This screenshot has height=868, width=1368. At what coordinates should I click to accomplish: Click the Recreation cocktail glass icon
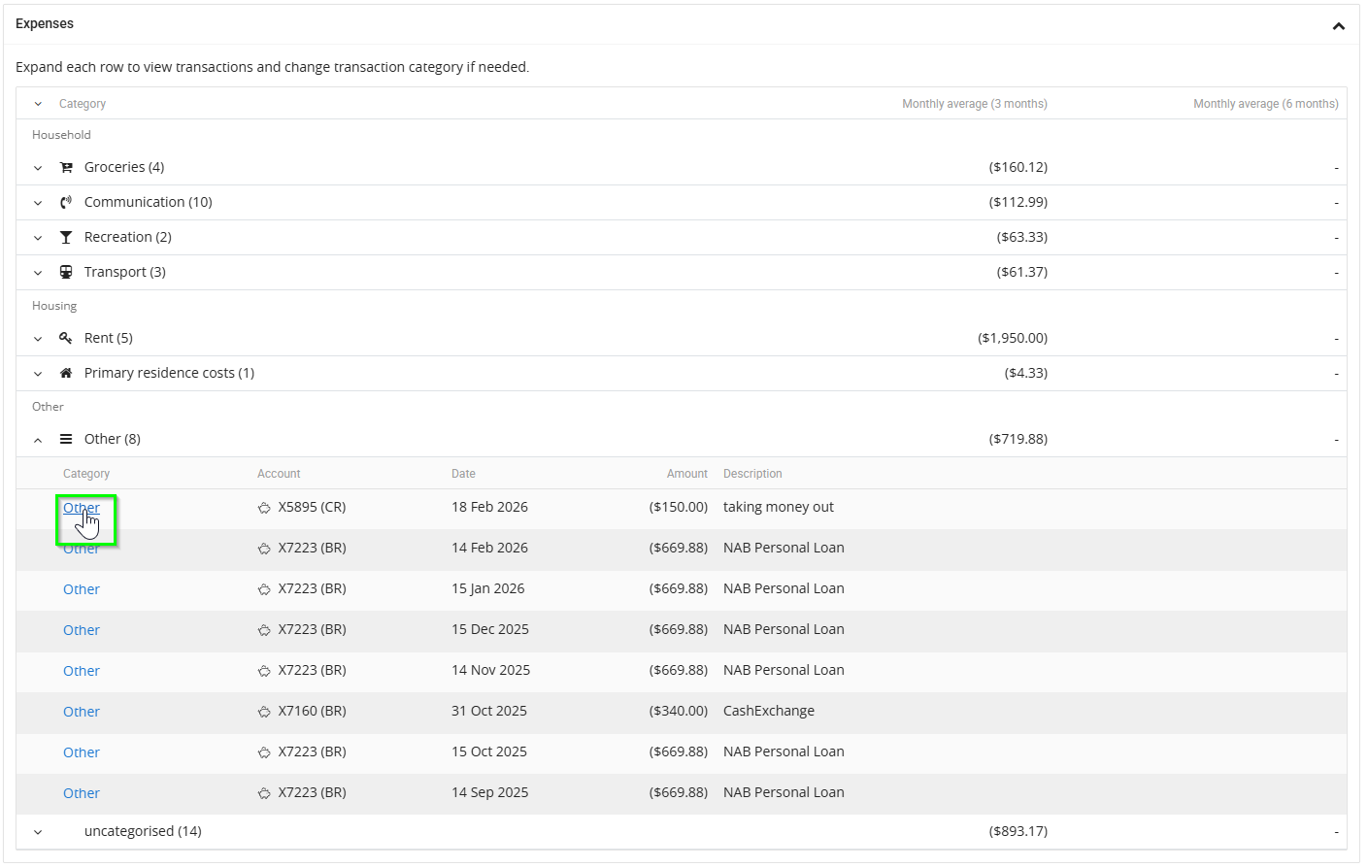point(66,238)
